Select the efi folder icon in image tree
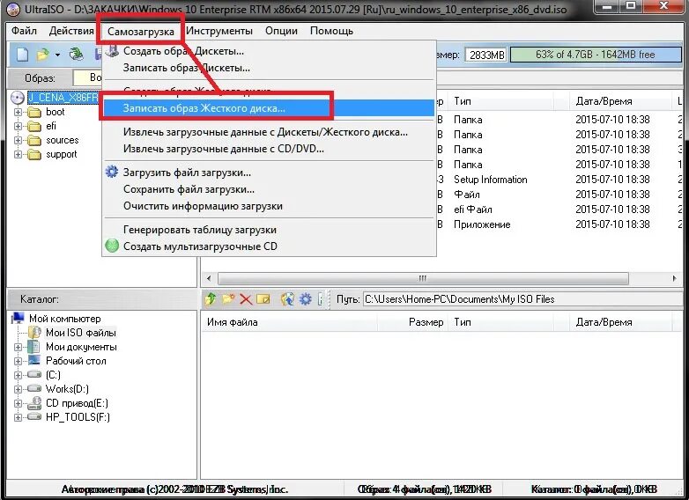Image resolution: width=689 pixels, height=500 pixels. 33,127
